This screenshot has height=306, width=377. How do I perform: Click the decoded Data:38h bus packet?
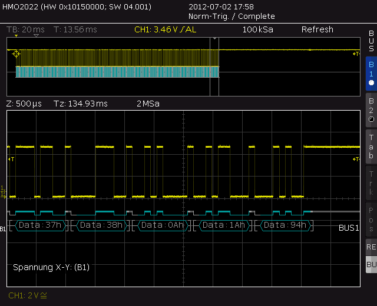pyautogui.click(x=101, y=225)
